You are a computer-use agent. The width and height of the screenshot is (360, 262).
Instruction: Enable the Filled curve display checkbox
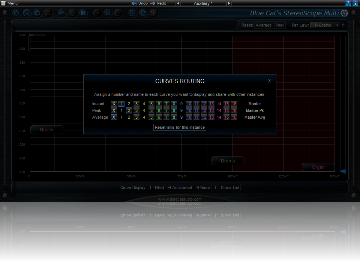(x=152, y=188)
